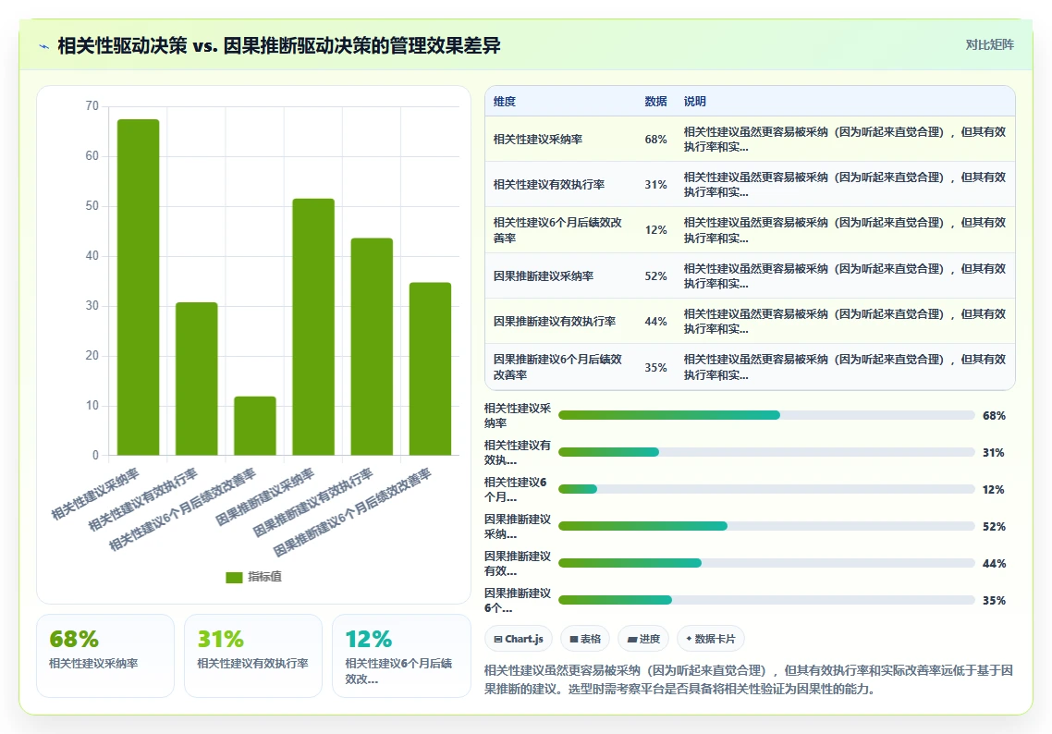
Task: Click the summary paragraph below the tag chips
Action: pos(749,679)
